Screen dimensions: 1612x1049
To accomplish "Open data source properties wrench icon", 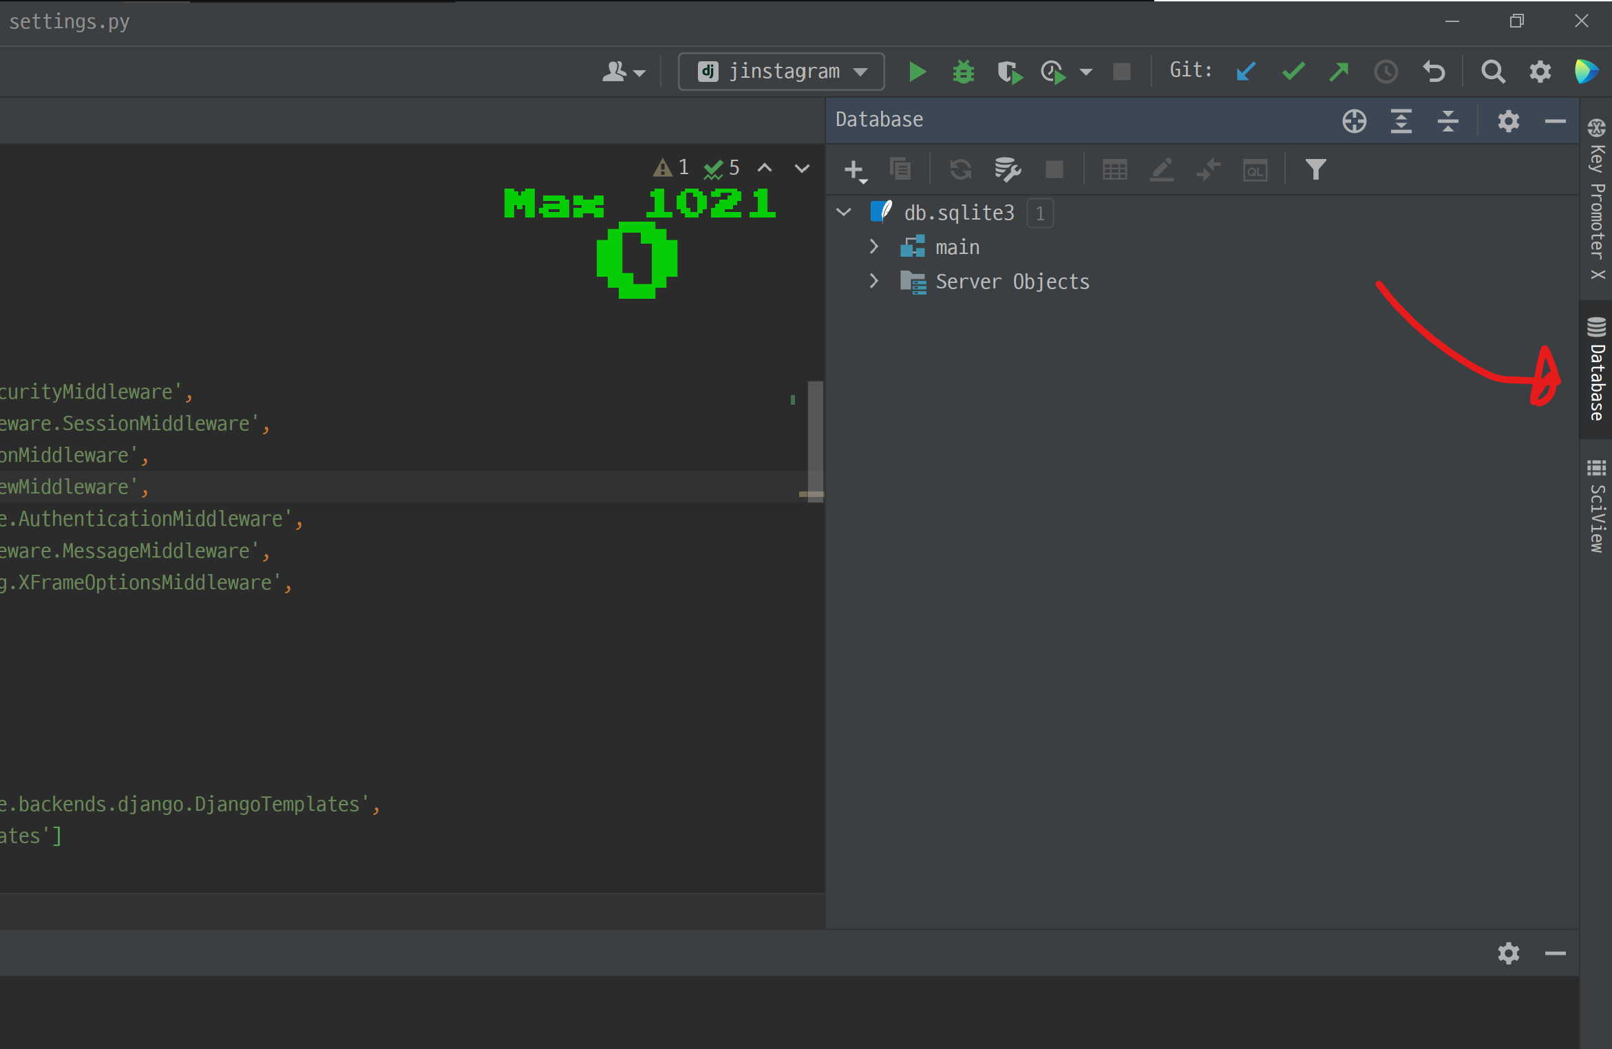I will click(x=1007, y=169).
